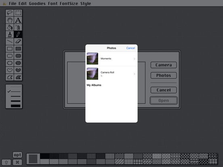The image size is (223, 167).
Task: Choose the brick pattern swatch
Action: pos(147,156)
